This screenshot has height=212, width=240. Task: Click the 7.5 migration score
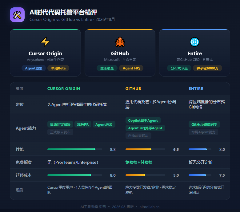coord(222,175)
